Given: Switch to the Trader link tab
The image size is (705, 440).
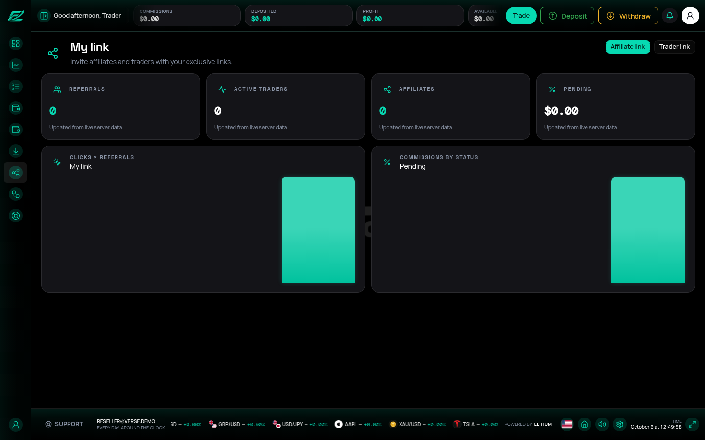Looking at the screenshot, I should [675, 47].
